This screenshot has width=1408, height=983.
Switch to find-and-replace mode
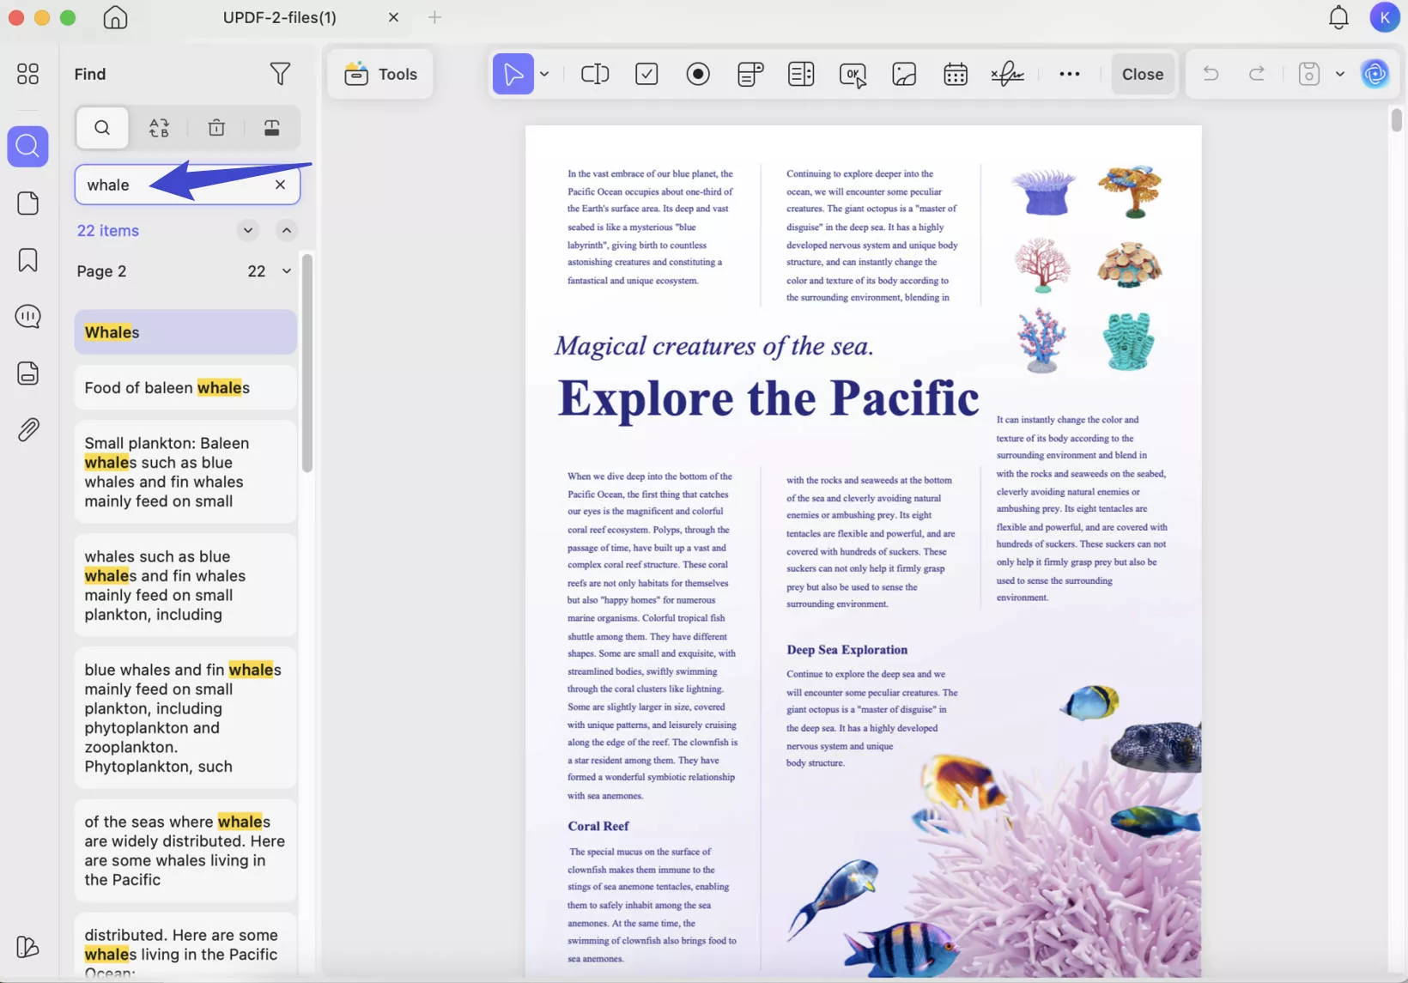tap(160, 128)
